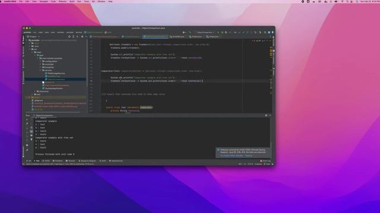Screen dimensions: 380x213
Task: Toggle tool window bars icon in status bar
Action: (24, 164)
